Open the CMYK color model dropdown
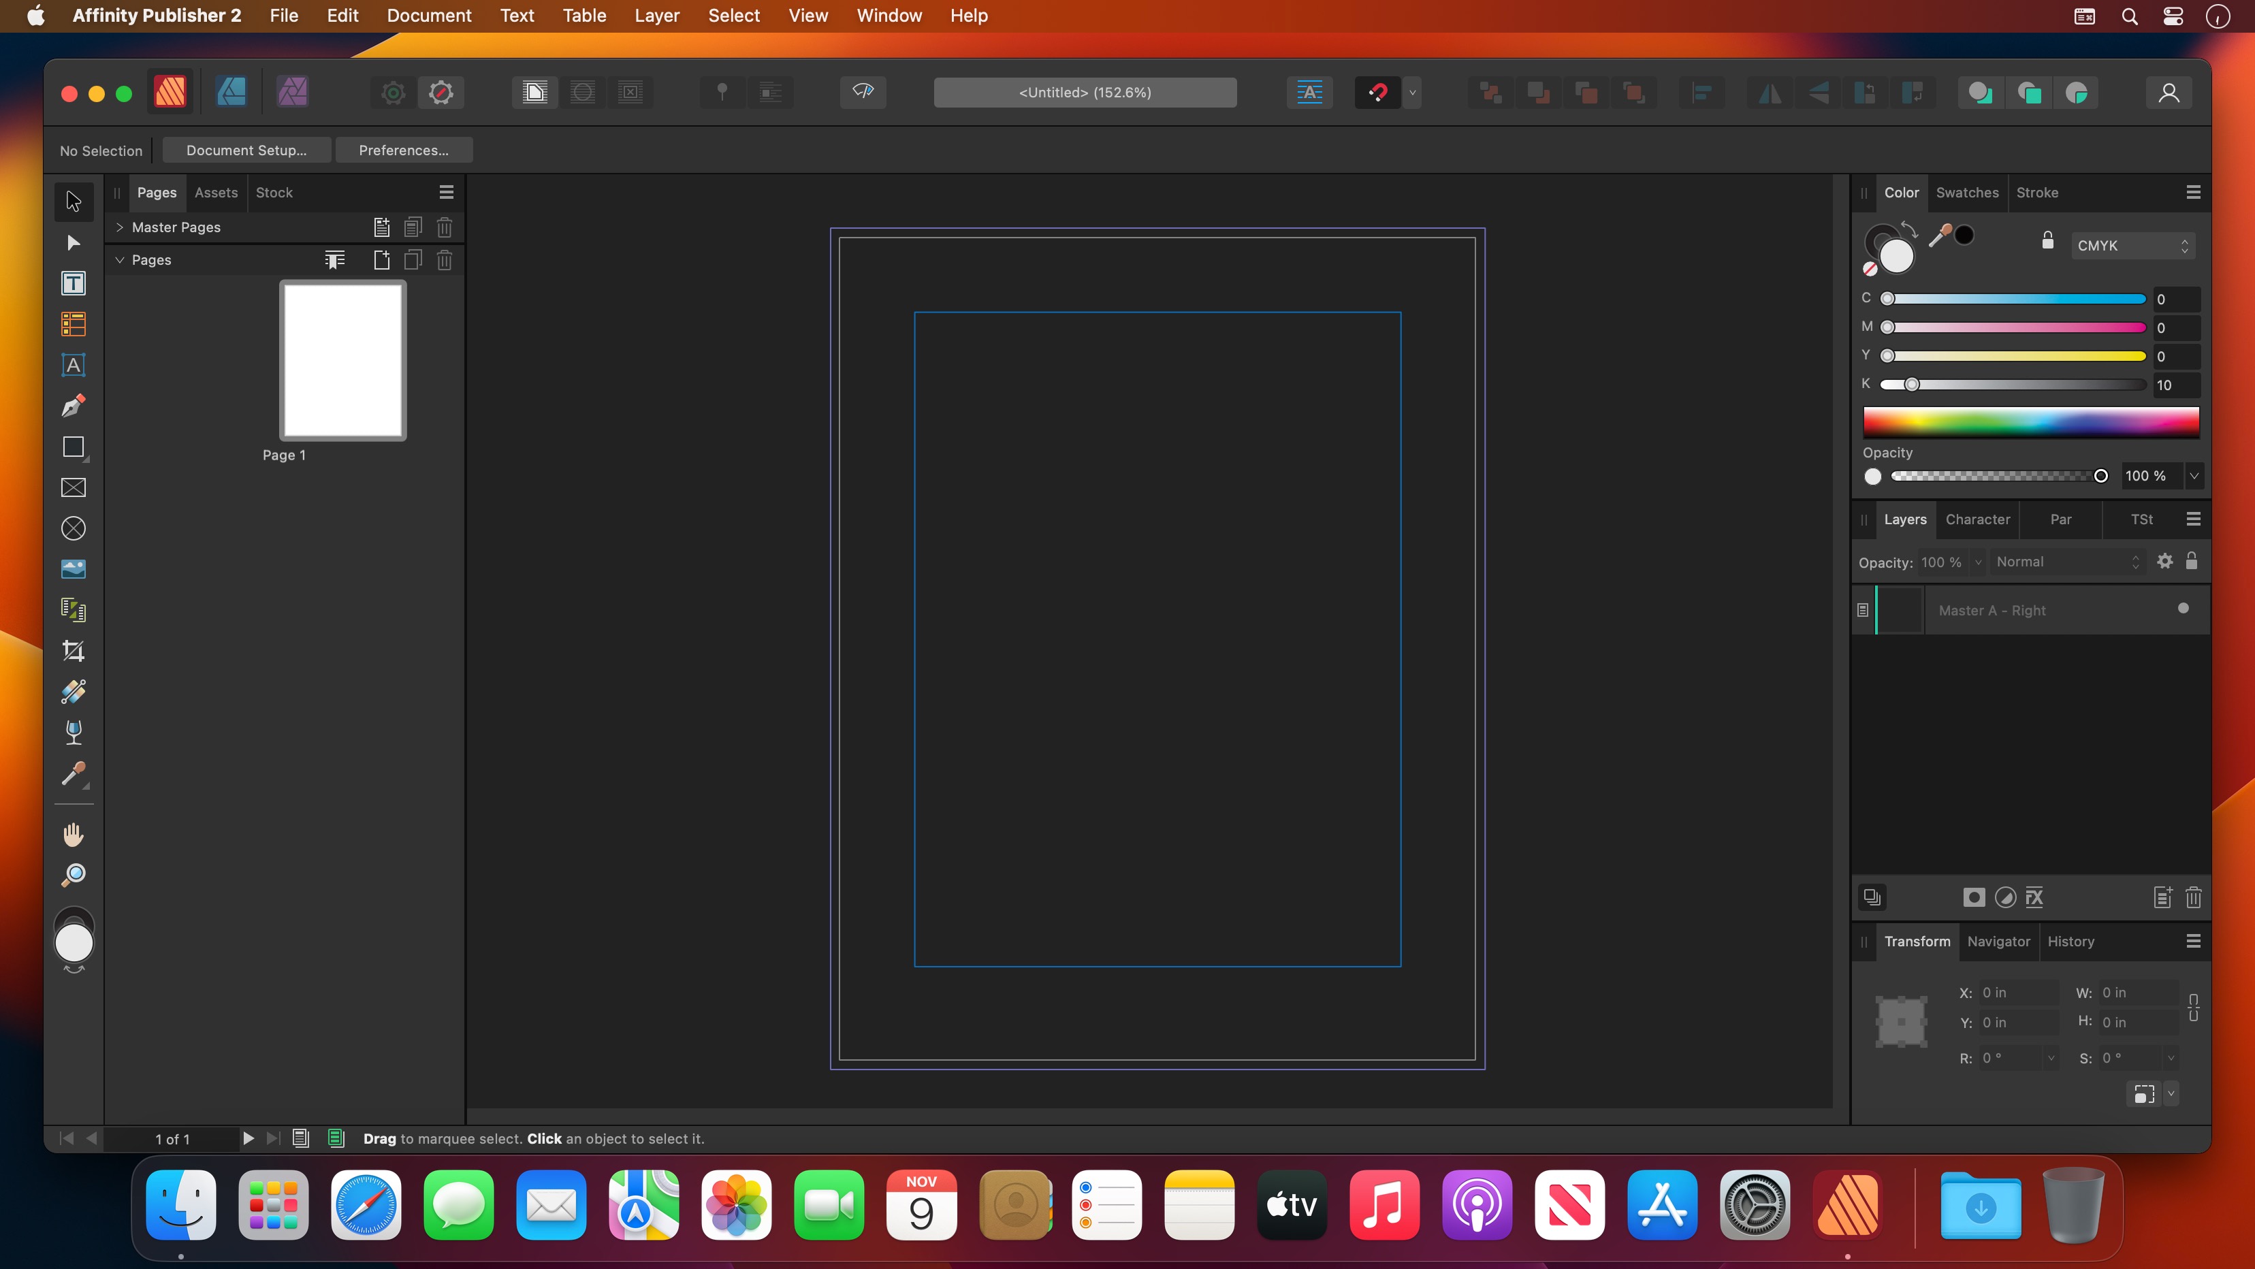The image size is (2255, 1269). pyautogui.click(x=2132, y=246)
